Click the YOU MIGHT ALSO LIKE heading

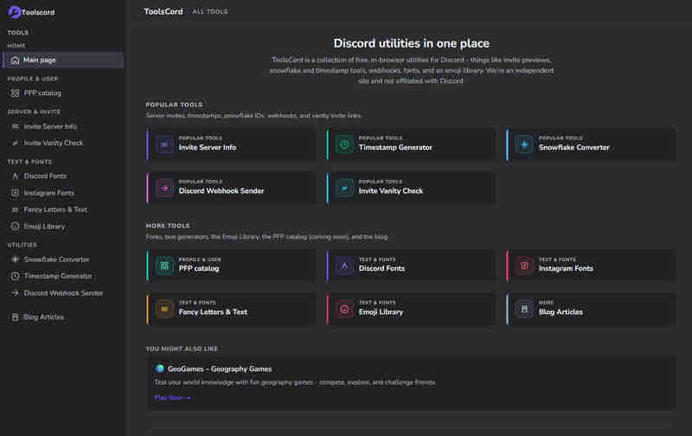[182, 349]
